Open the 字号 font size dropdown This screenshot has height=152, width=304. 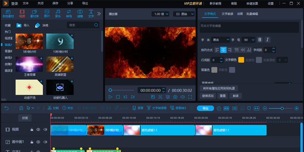click(249, 40)
